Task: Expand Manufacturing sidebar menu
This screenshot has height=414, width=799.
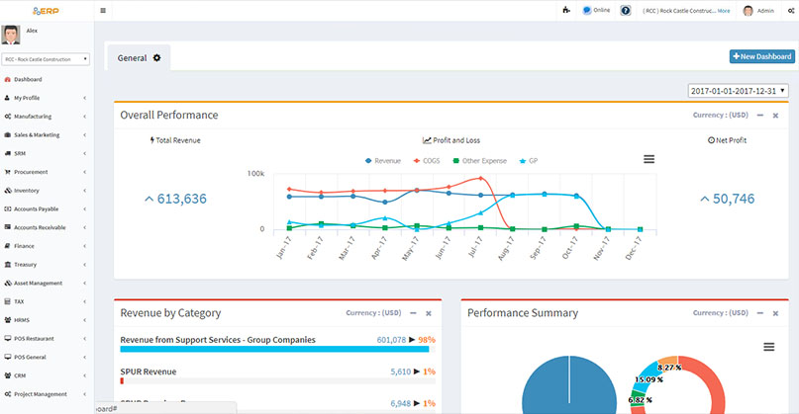Action: [x=47, y=117]
